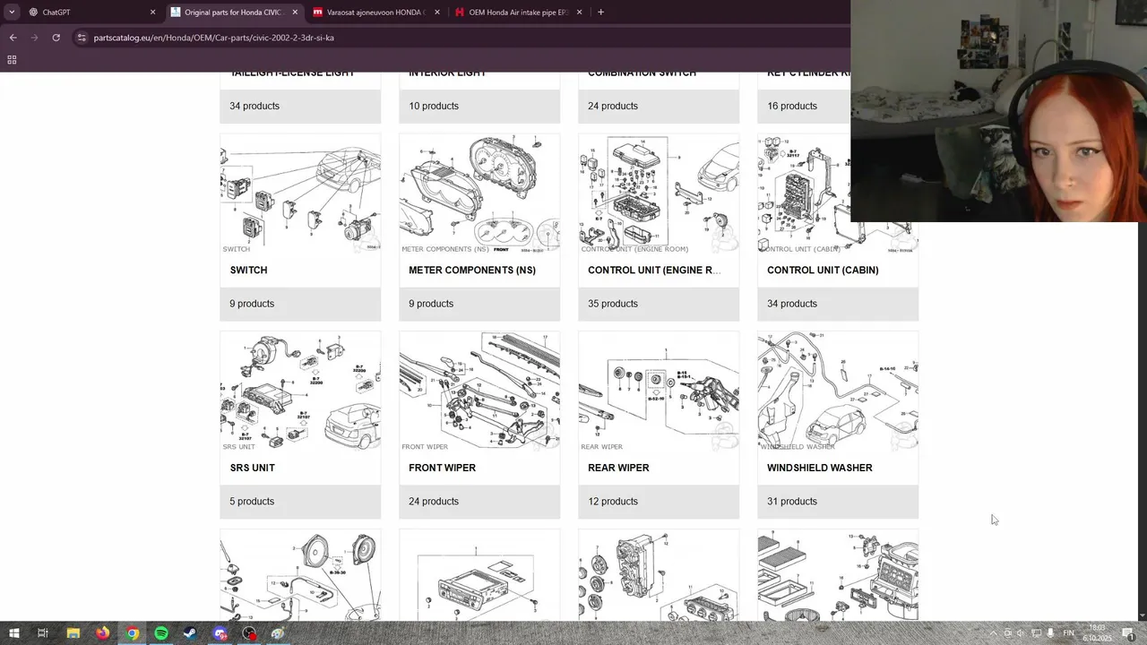Image resolution: width=1147 pixels, height=645 pixels.
Task: Open the radio unit diagram thumbnail
Action: click(479, 575)
